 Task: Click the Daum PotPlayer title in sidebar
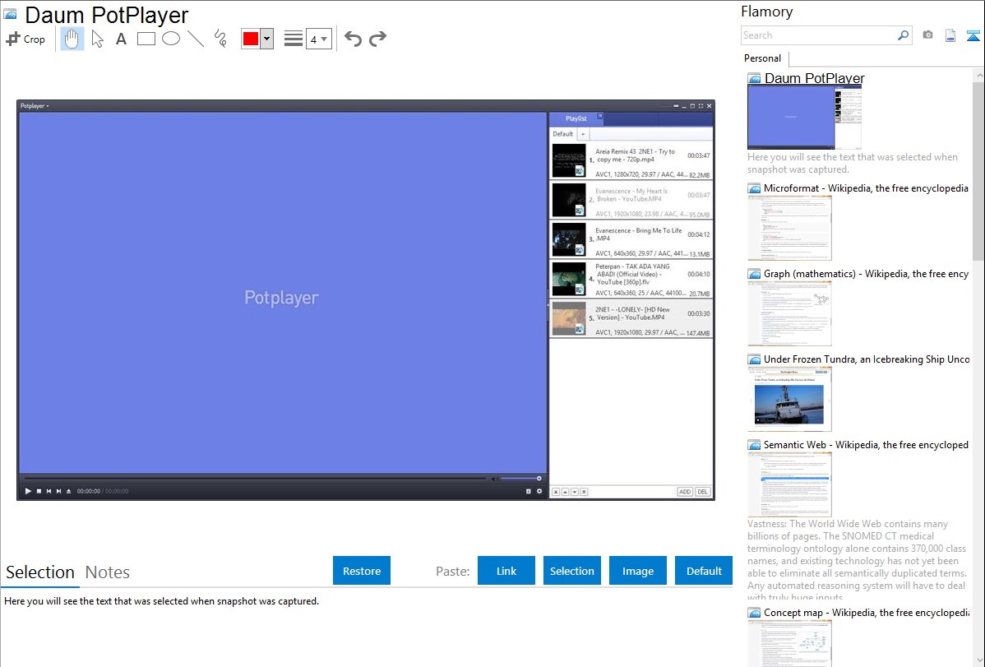point(814,78)
